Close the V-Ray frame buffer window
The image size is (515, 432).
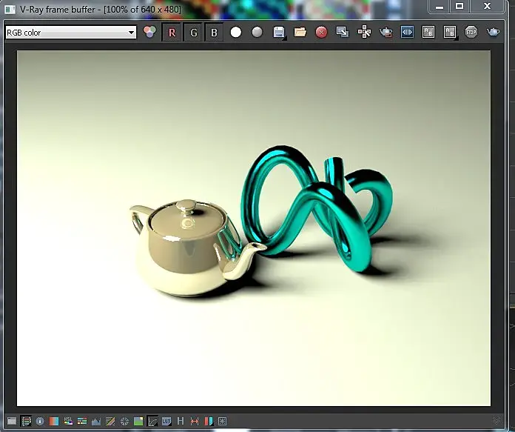coord(488,7)
